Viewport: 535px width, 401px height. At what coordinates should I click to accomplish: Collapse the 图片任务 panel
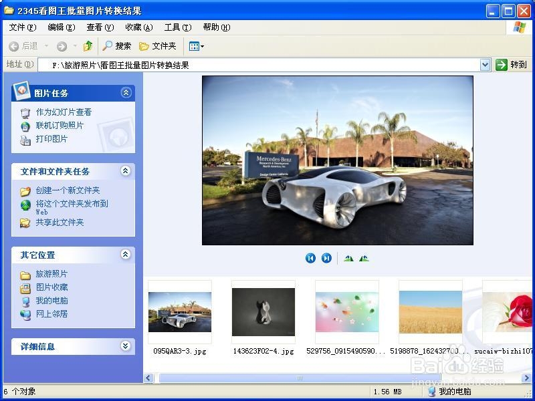pyautogui.click(x=125, y=93)
